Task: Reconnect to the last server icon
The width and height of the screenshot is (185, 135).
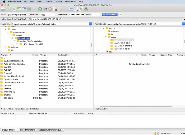Action: [x=60, y=9]
